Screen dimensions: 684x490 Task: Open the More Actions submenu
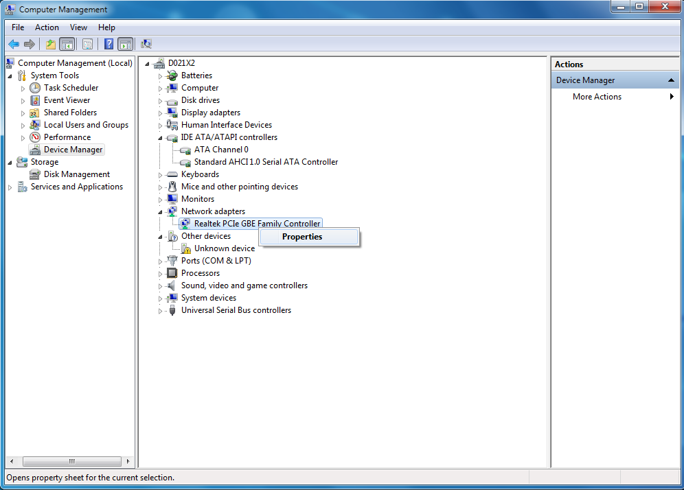coord(615,97)
